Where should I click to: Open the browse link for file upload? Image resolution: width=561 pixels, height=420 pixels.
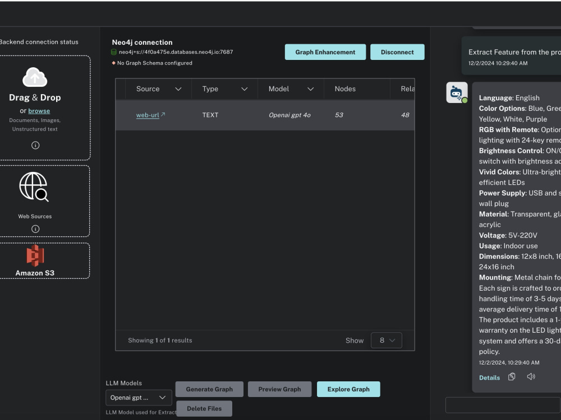point(39,111)
